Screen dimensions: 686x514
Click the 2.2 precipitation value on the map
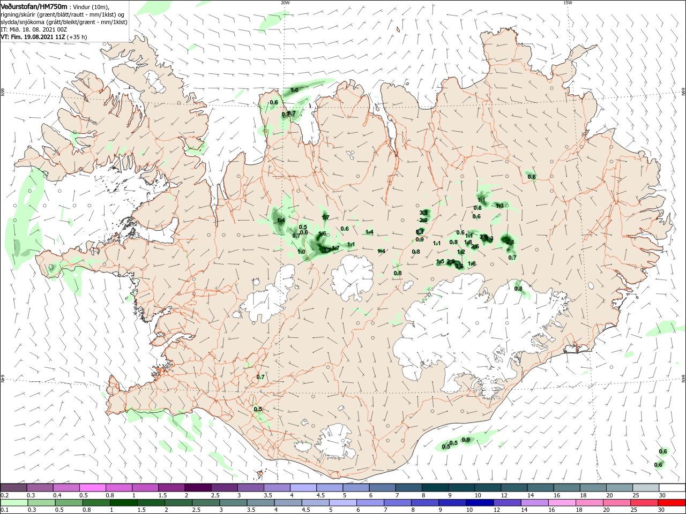click(x=423, y=220)
